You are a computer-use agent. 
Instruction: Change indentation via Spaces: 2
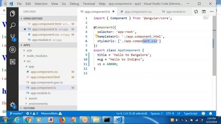point(156,113)
